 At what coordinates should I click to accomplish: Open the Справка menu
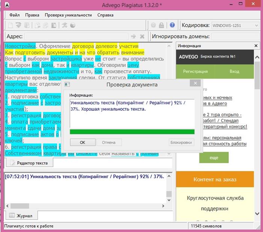coord(105,15)
